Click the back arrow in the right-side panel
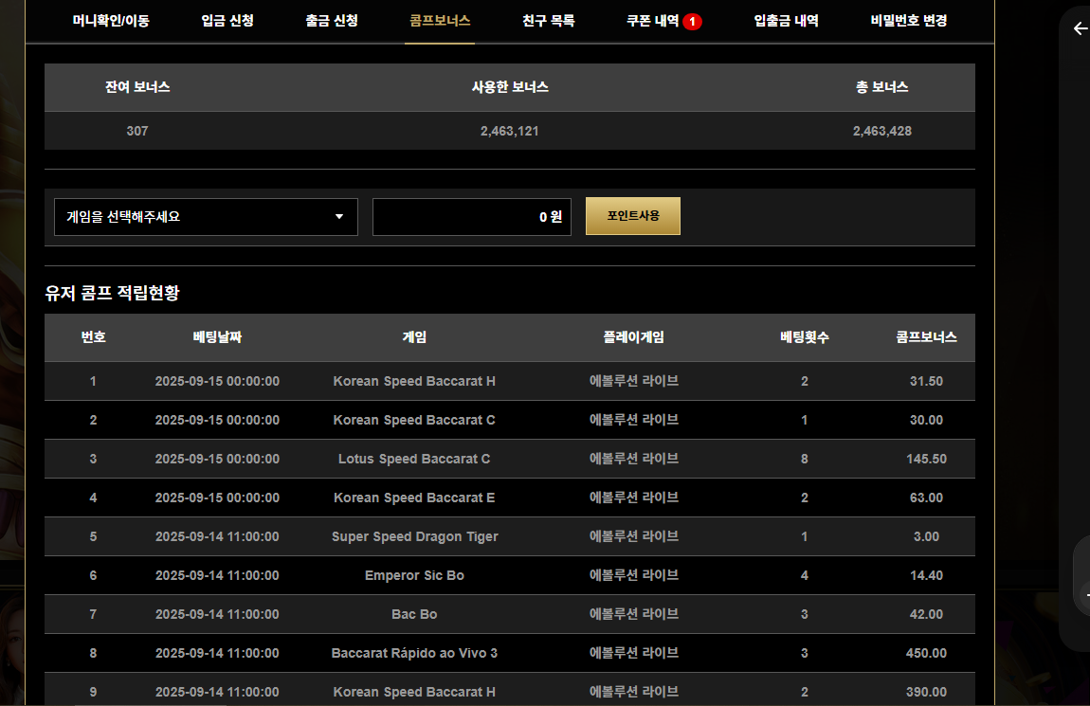The image size is (1090, 706). pyautogui.click(x=1081, y=28)
